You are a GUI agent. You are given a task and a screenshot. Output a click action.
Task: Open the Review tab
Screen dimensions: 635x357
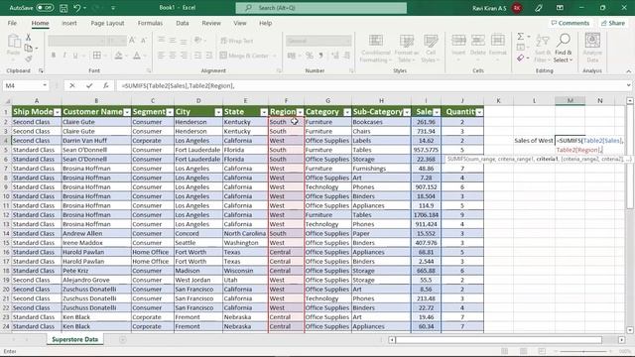(x=211, y=23)
